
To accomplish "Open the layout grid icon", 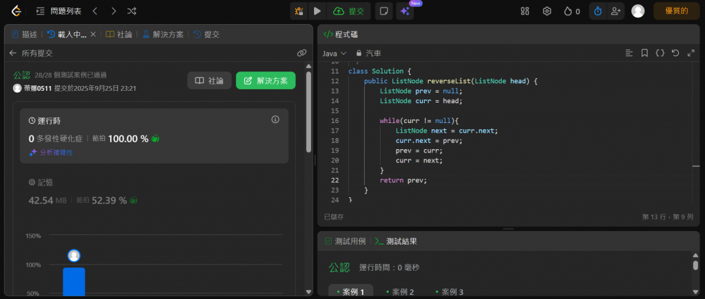I will pos(525,11).
